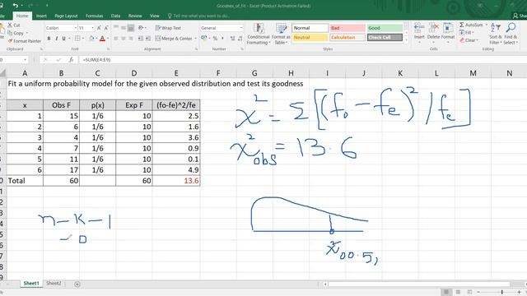Click Increase Indent icon

coord(148,39)
